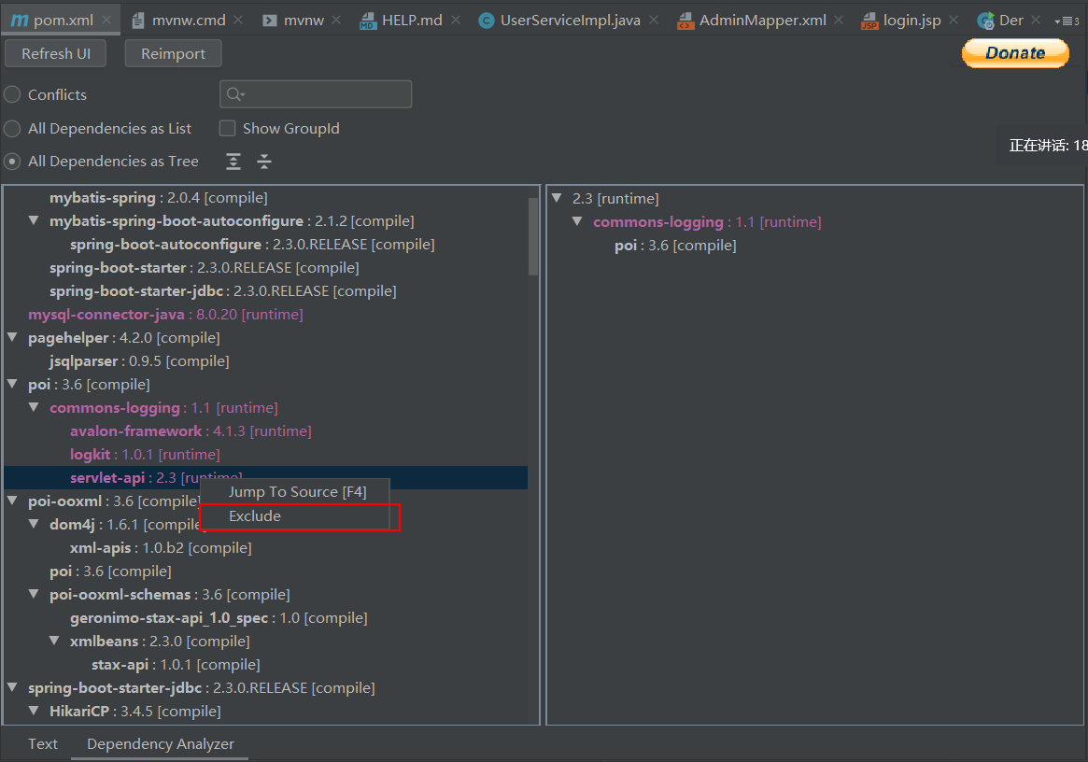Viewport: 1088px width, 762px height.
Task: Click the Expand All icon in Dependency Analyzer
Action: [233, 162]
